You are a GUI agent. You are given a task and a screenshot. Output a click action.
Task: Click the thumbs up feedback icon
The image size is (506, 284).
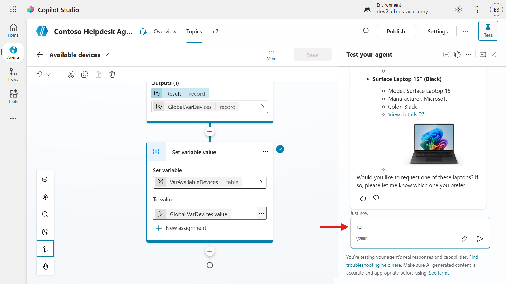(x=363, y=198)
